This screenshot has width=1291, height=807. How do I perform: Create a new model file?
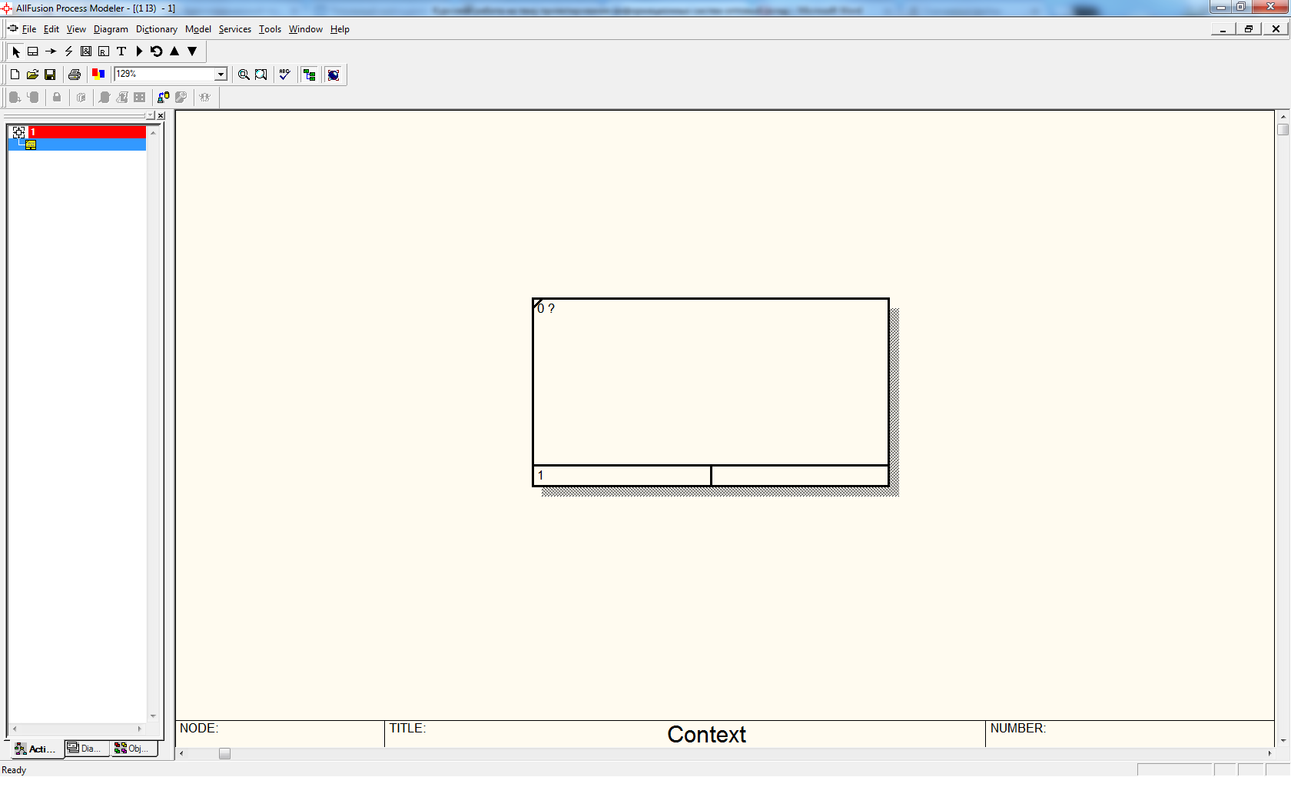(15, 75)
